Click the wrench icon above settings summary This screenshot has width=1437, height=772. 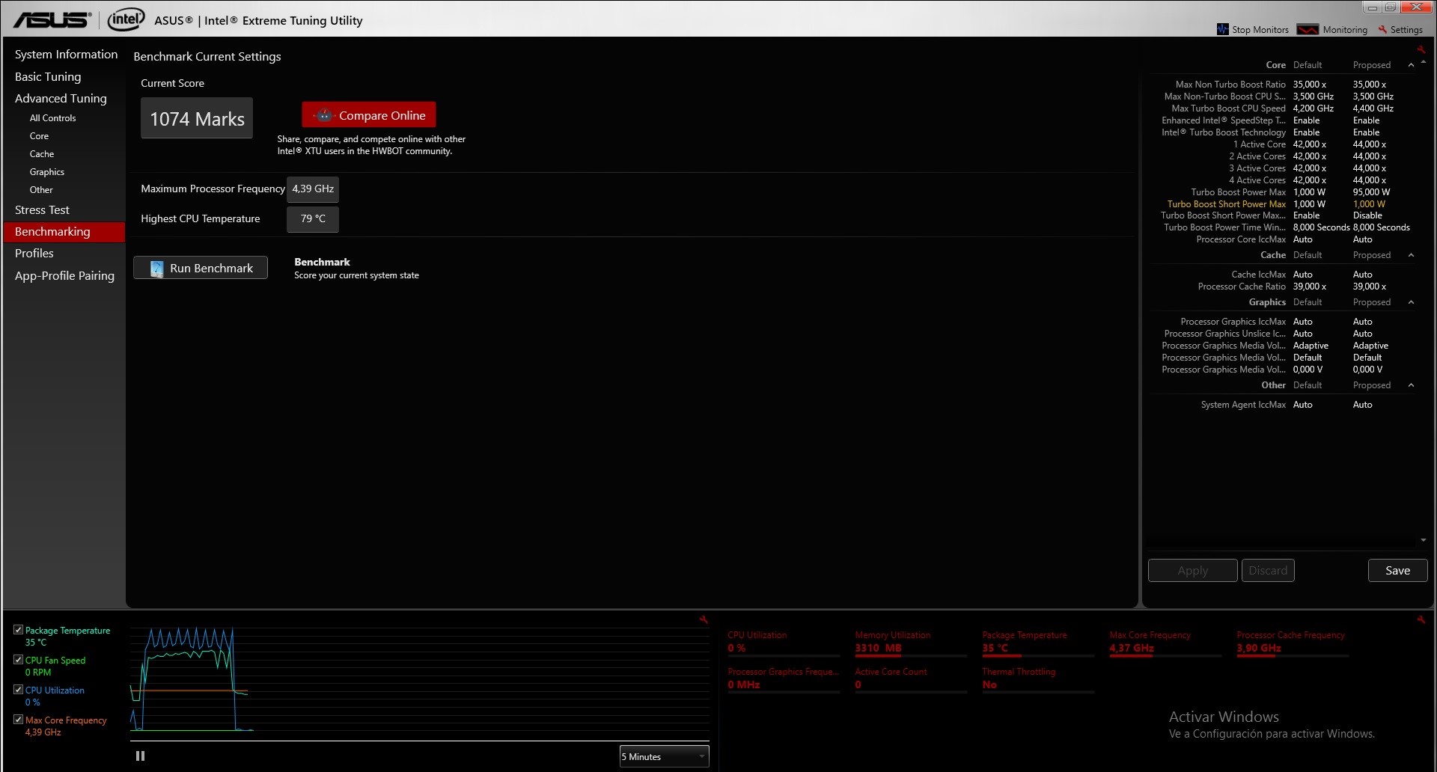[1421, 49]
